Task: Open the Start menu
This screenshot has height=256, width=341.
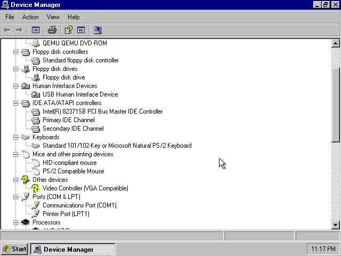Action: (14, 249)
